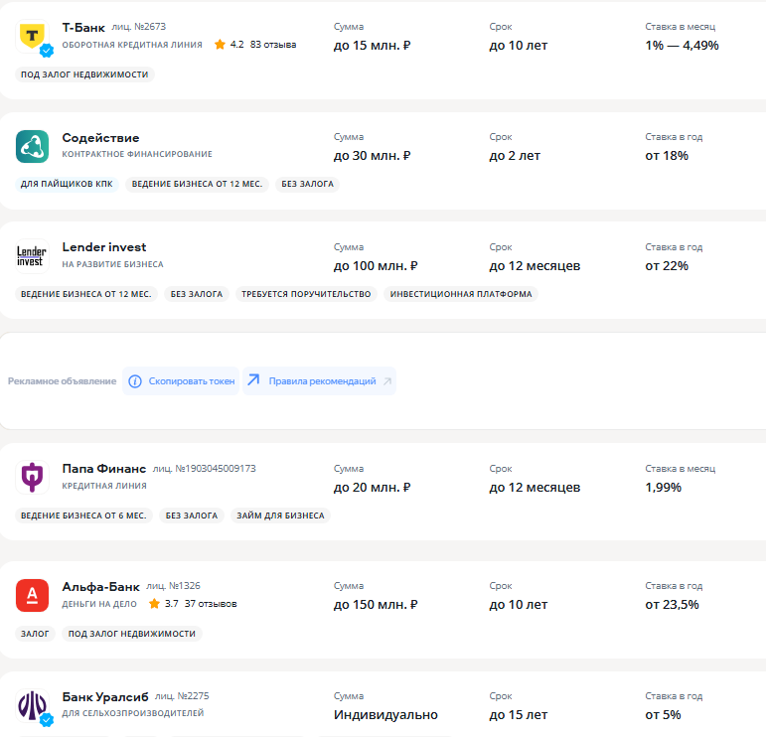This screenshot has height=737, width=766.
Task: Select the Для пайщиков КПК tag
Action: pos(67,184)
